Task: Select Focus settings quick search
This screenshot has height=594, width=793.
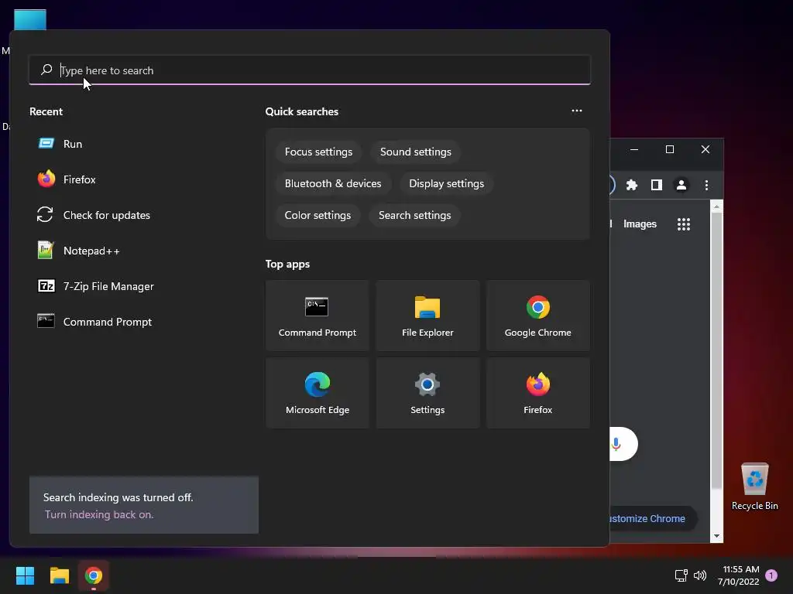Action: point(318,152)
